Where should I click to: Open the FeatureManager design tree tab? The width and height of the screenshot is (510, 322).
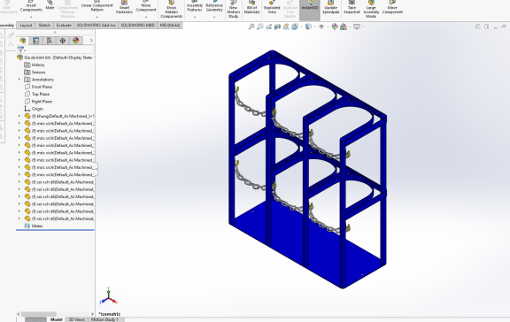pos(22,41)
